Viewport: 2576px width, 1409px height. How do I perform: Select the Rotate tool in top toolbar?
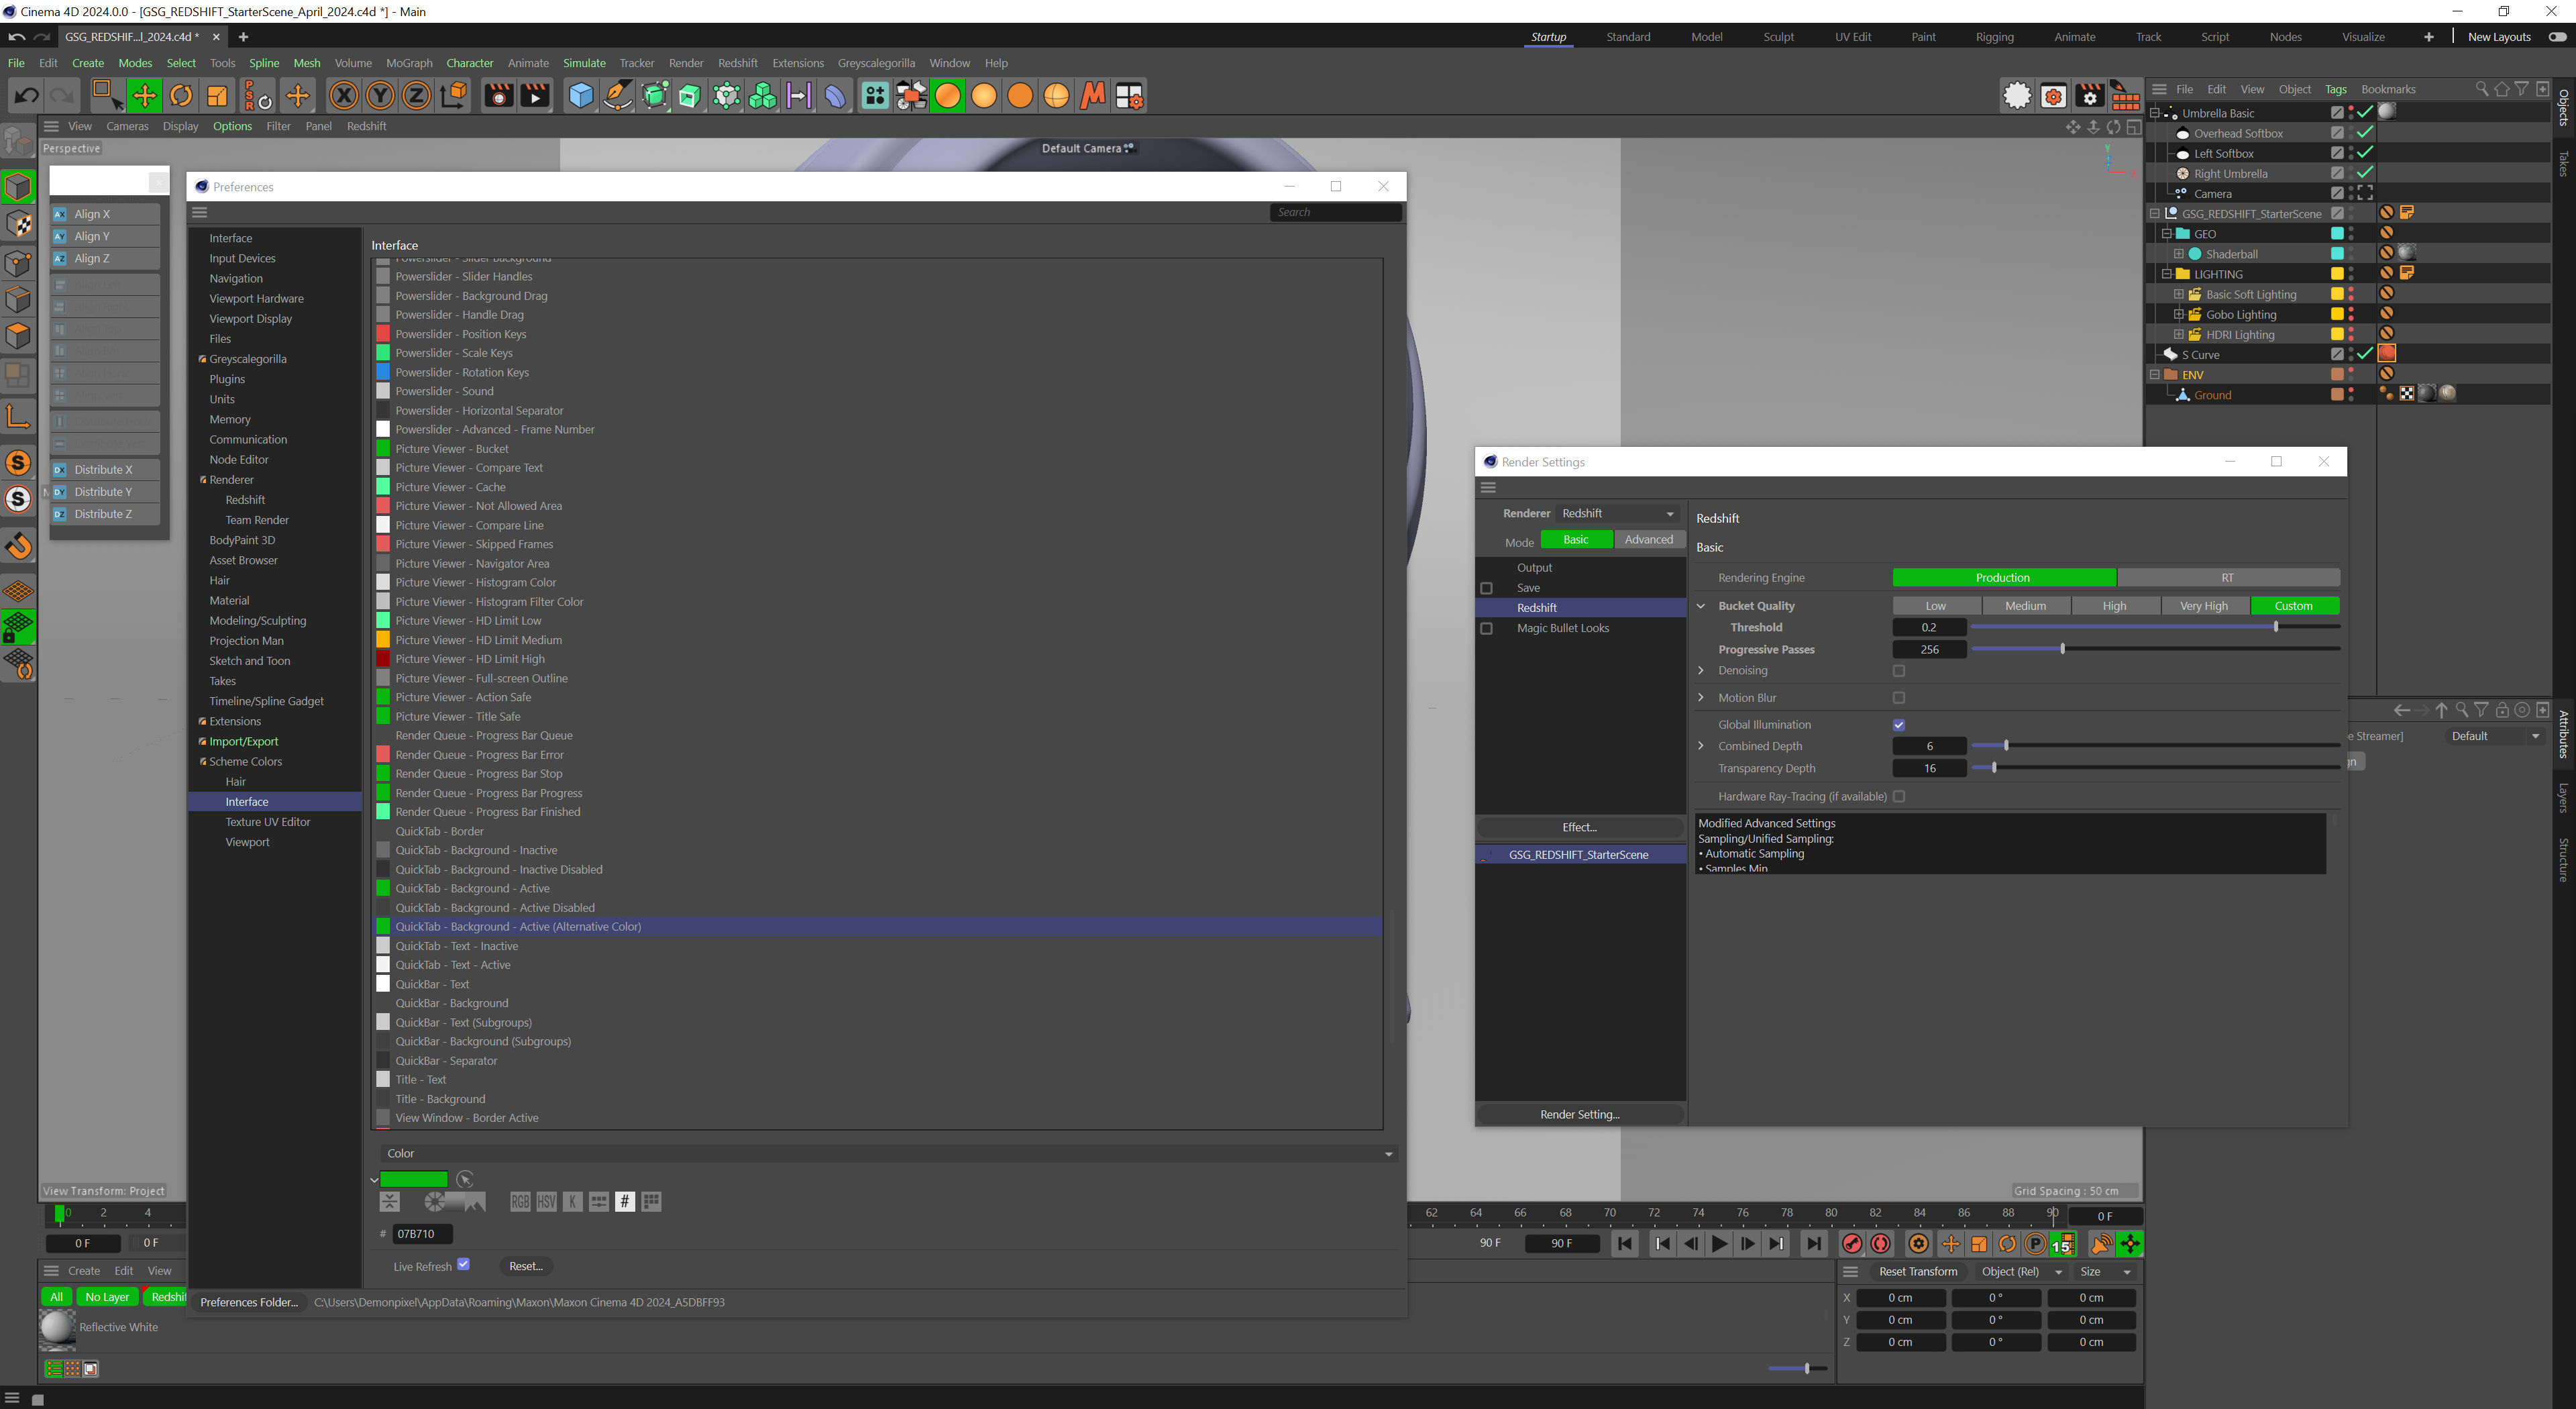pos(181,96)
